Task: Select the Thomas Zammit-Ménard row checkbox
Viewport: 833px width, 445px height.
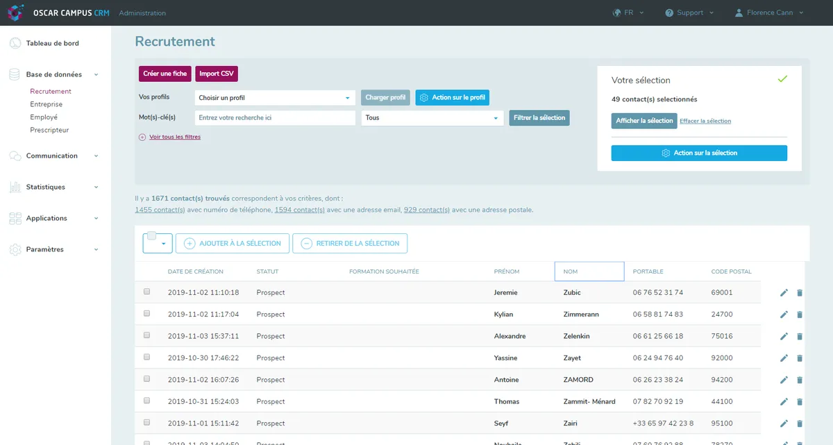Action: click(x=146, y=401)
